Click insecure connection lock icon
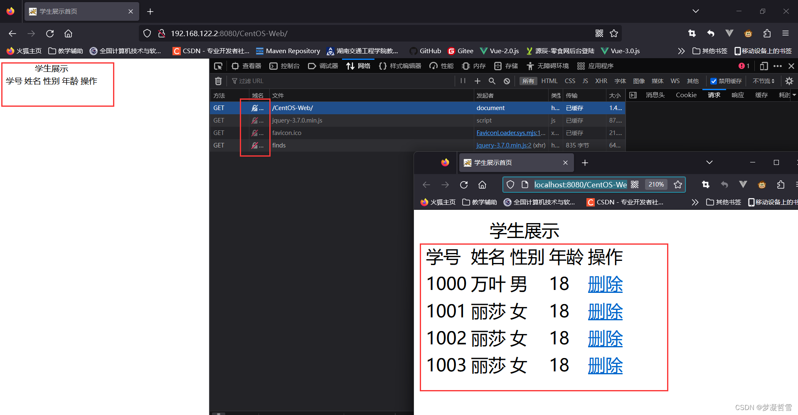Image resolution: width=798 pixels, height=415 pixels. pos(162,34)
